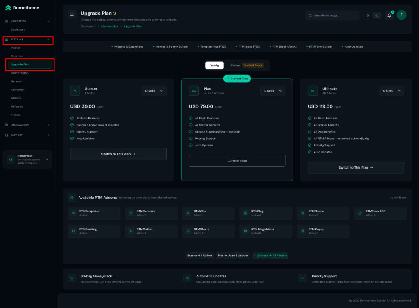Click Switch to This Plan for Starter
Image resolution: width=419 pixels, height=308 pixels.
118,154
